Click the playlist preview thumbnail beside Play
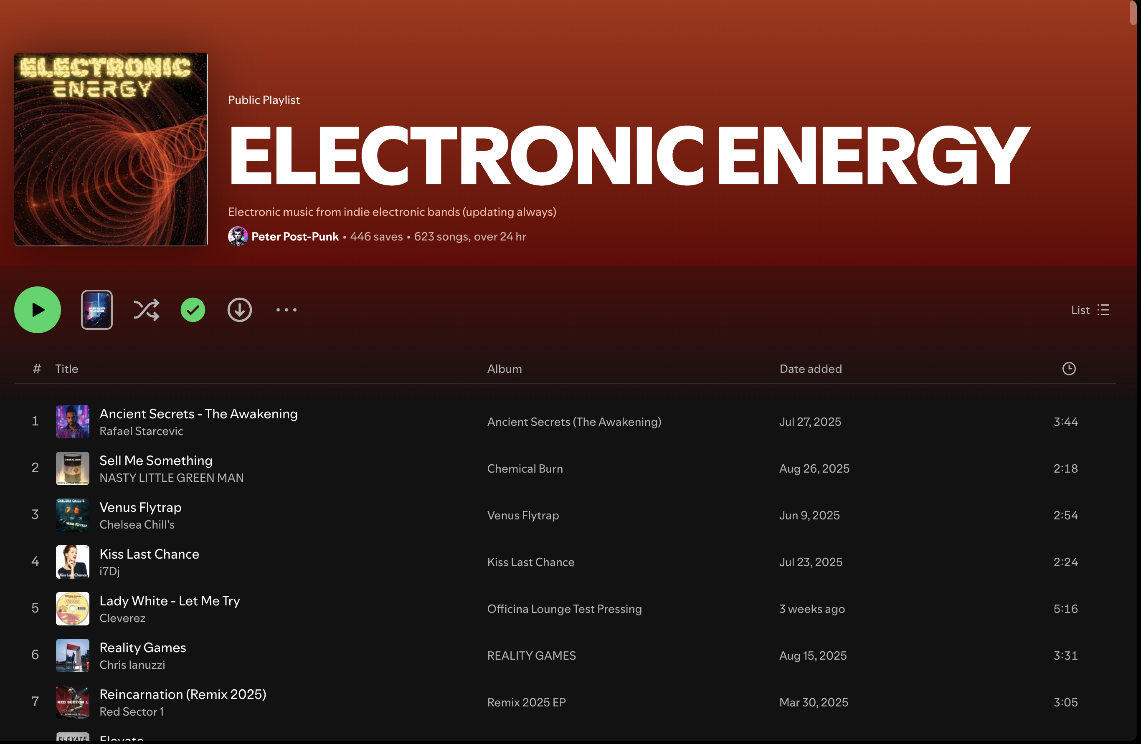The height and width of the screenshot is (744, 1141). coord(97,310)
